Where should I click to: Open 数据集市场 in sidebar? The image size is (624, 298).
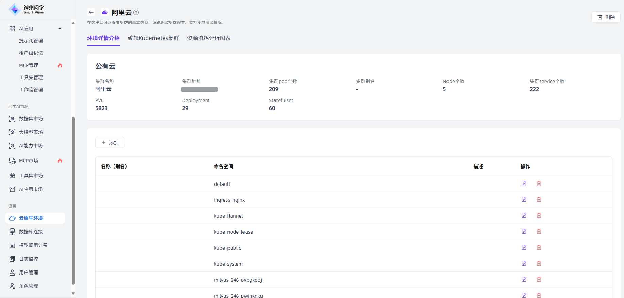pos(31,119)
